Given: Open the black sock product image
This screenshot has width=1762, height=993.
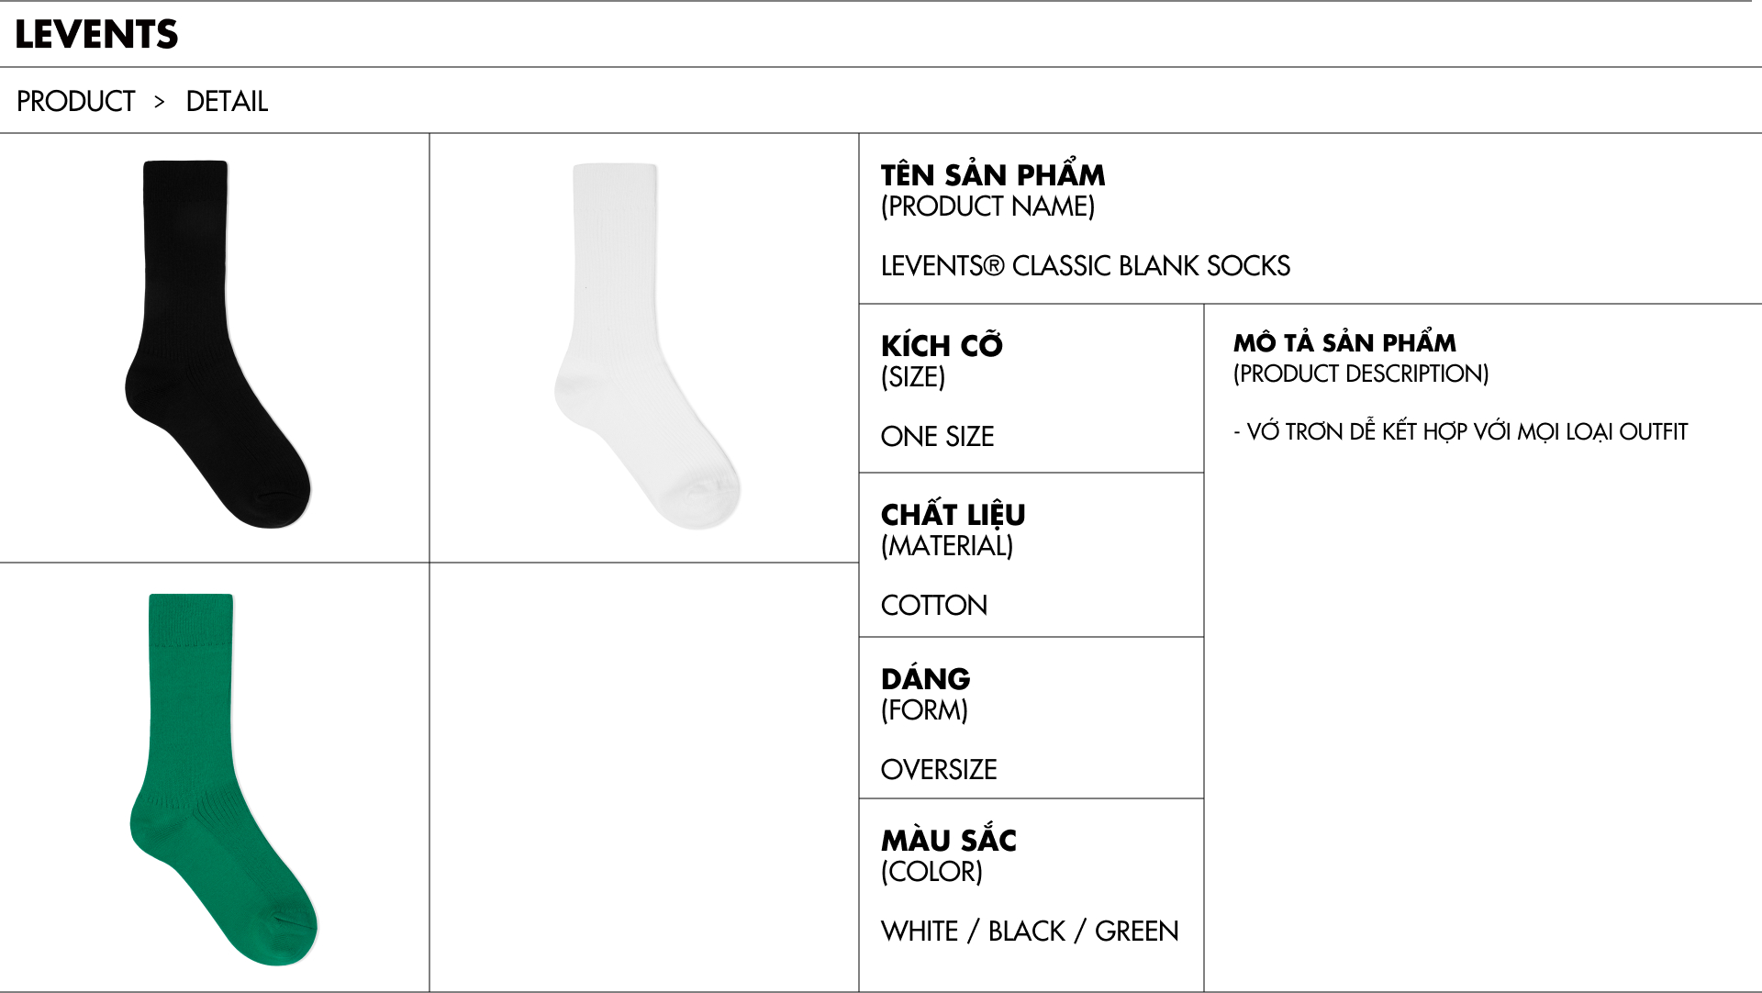Looking at the screenshot, I should pos(217,345).
